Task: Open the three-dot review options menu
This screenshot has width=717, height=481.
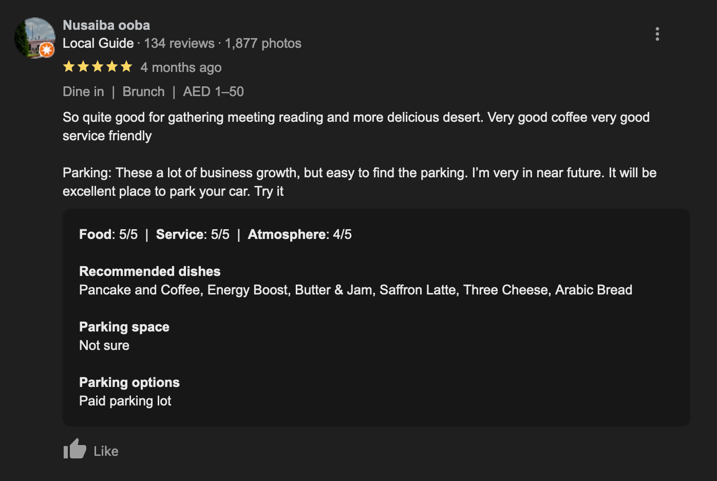Action: point(657,34)
